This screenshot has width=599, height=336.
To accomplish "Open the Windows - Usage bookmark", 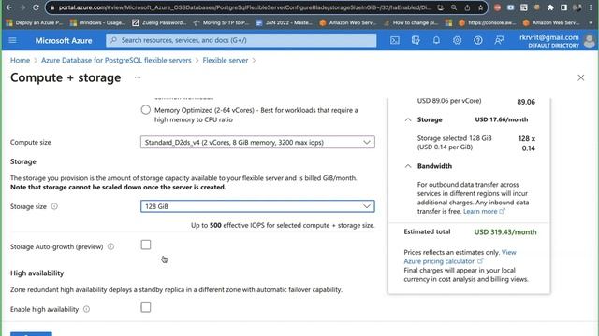I will coord(97,22).
